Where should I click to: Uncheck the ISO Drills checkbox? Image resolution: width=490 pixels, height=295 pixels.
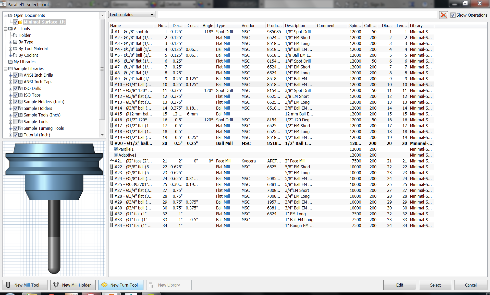(x=16, y=88)
